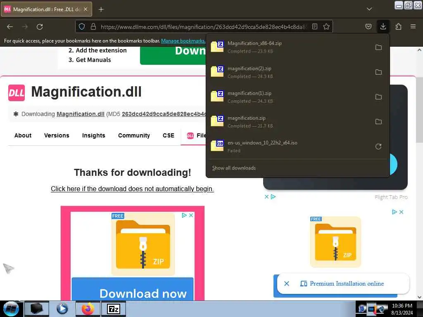This screenshot has width=423, height=317.
Task: Click the pink DLL logo icon
Action: coord(17,93)
